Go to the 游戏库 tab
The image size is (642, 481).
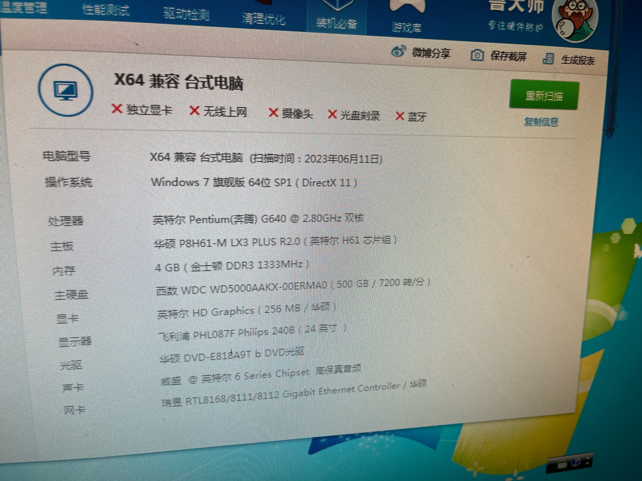407,28
